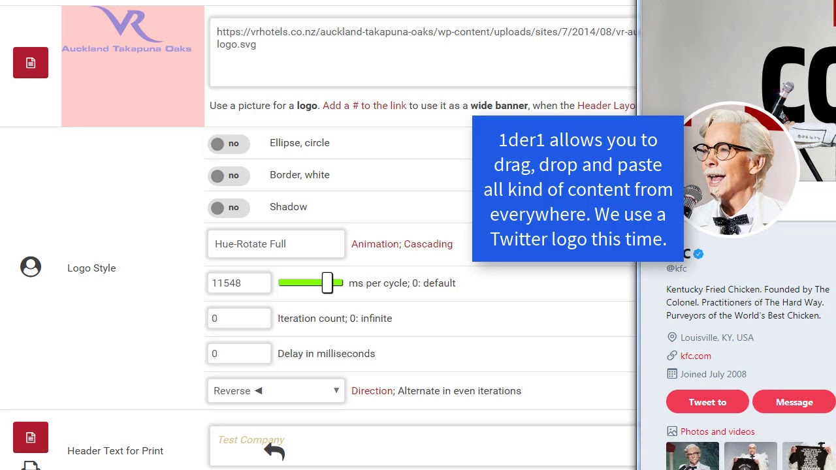Open the Hue-Rotate Full animation dropdown
The height and width of the screenshot is (470, 836).
coord(276,244)
